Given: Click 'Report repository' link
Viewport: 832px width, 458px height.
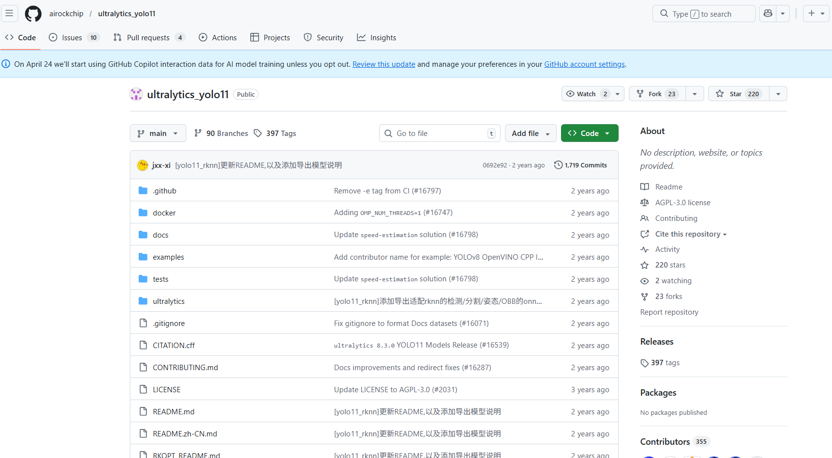Looking at the screenshot, I should (669, 312).
